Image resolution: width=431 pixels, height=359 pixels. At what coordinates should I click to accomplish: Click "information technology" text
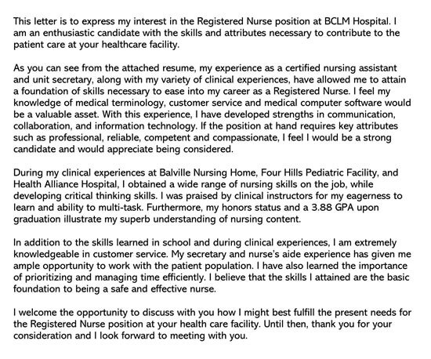click(145, 126)
